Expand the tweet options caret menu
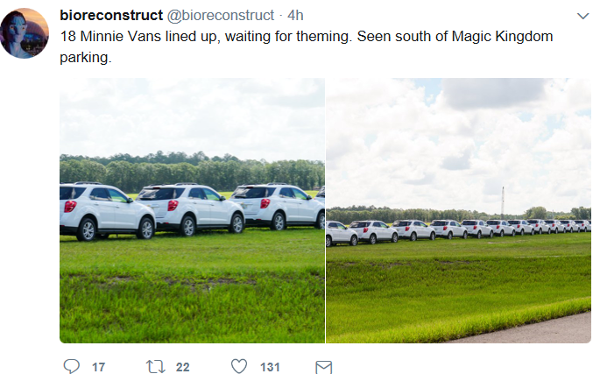Screen dimensions: 600x374 [x=583, y=17]
